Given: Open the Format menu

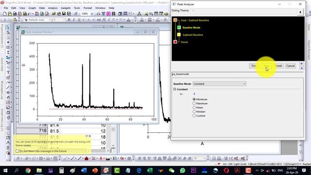Looking at the screenshot, I should (x=87, y=8).
